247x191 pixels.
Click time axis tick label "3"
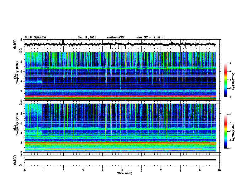pyautogui.click(x=83, y=170)
